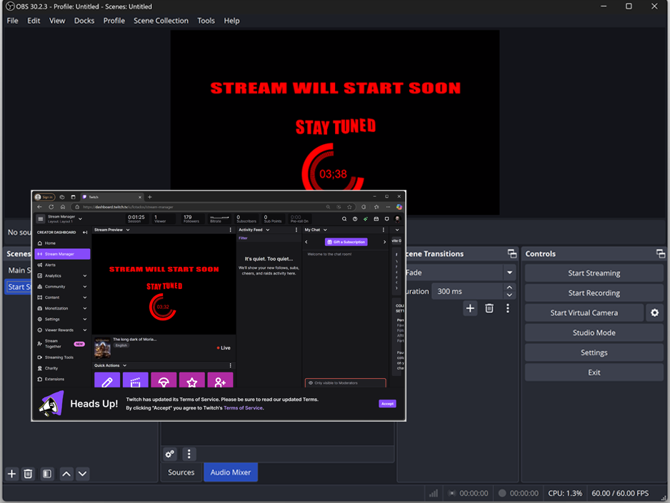
Task: Click the Start Streaming button
Action: tap(594, 273)
